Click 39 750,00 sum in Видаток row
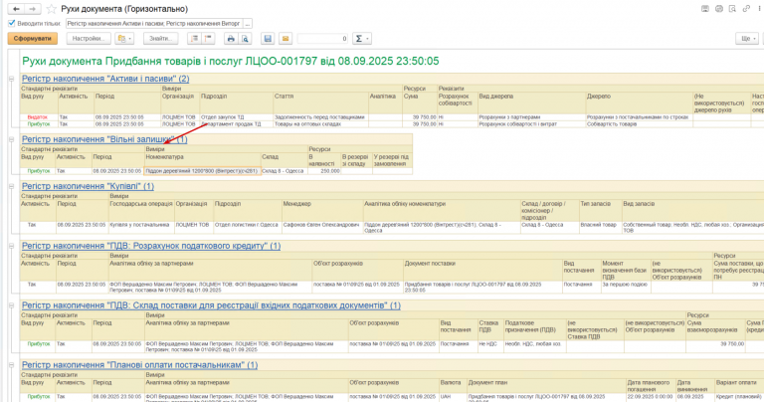This screenshot has height=402, width=764. [420, 117]
